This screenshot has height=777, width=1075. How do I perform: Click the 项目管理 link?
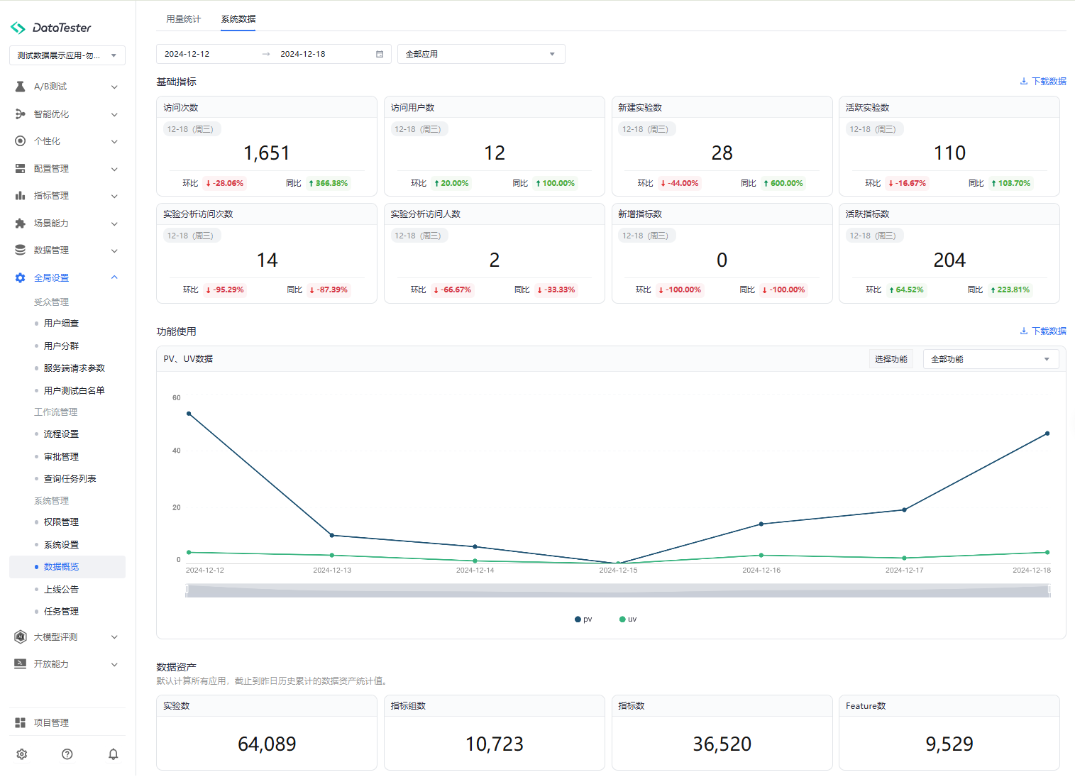click(51, 723)
